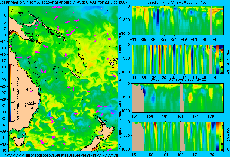Click the drifter legend label
The height and width of the screenshot is (157, 230).
(x=30, y=90)
